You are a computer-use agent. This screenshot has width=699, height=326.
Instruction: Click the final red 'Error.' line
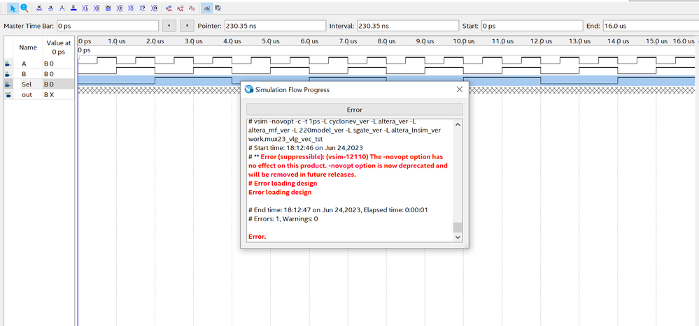tap(257, 236)
